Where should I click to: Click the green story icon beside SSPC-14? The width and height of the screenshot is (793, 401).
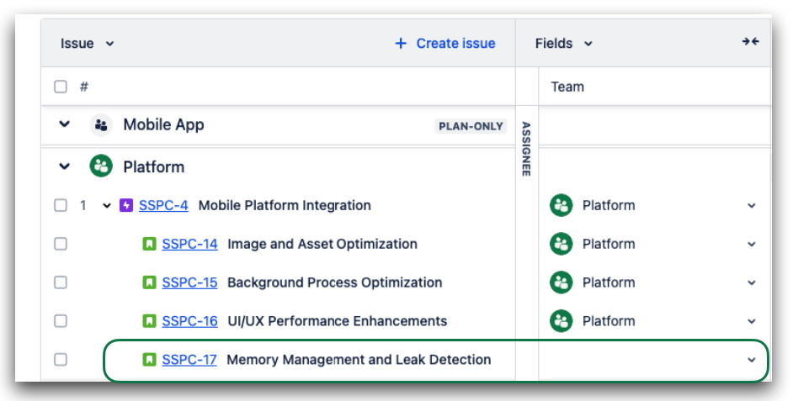click(x=149, y=245)
